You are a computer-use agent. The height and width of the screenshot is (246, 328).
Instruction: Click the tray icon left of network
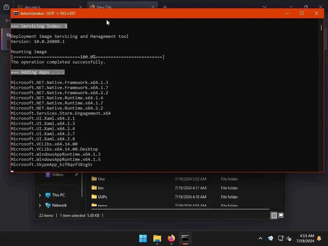(x=270, y=238)
